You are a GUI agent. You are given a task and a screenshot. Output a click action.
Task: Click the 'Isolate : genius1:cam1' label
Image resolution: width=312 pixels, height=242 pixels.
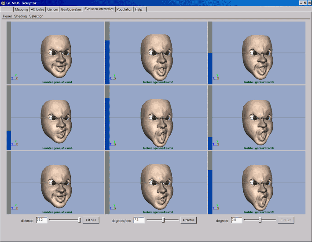[57, 82]
